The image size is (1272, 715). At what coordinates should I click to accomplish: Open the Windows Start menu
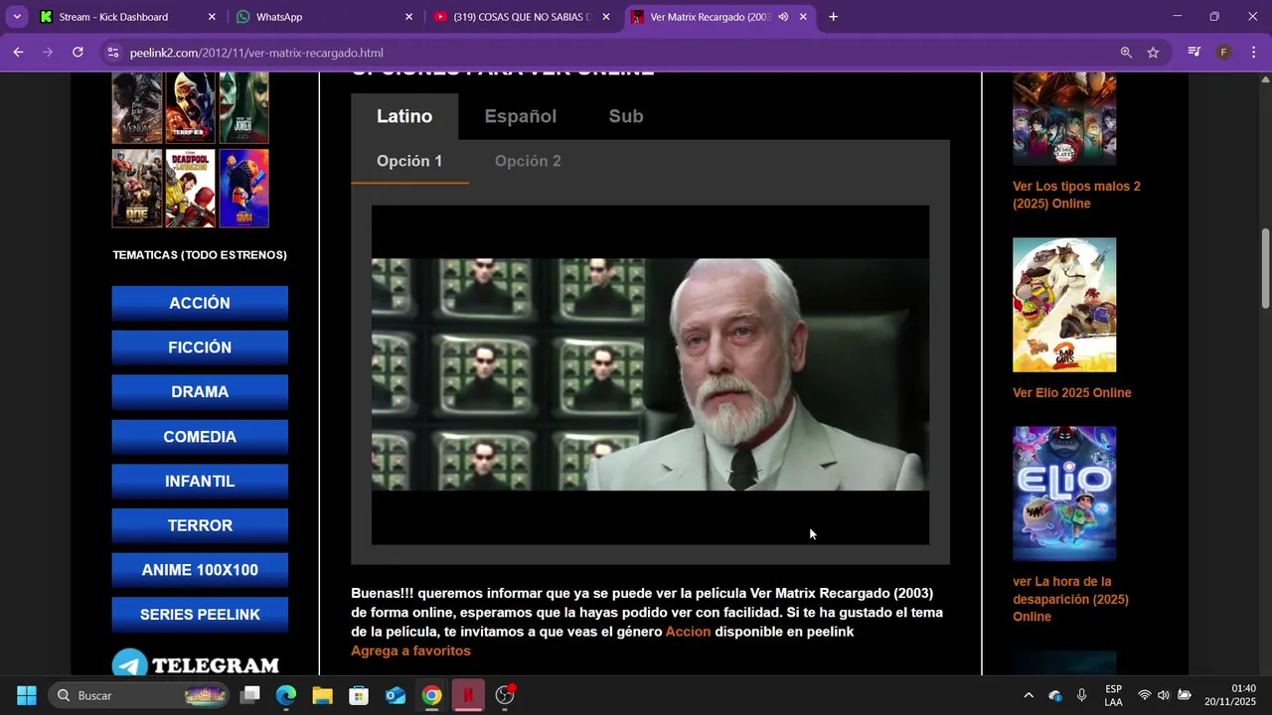tap(27, 695)
